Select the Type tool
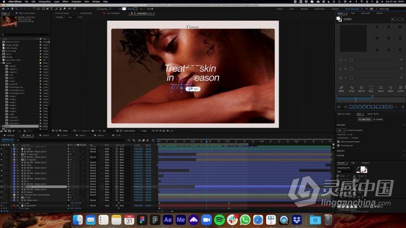The width and height of the screenshot is (406, 228). 52,9
